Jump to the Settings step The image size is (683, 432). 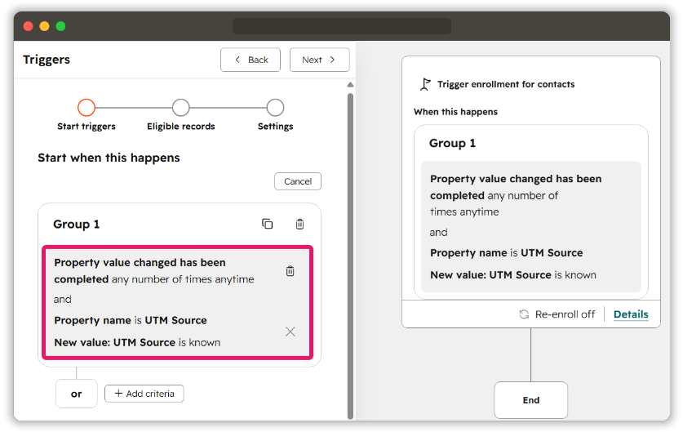click(x=275, y=107)
